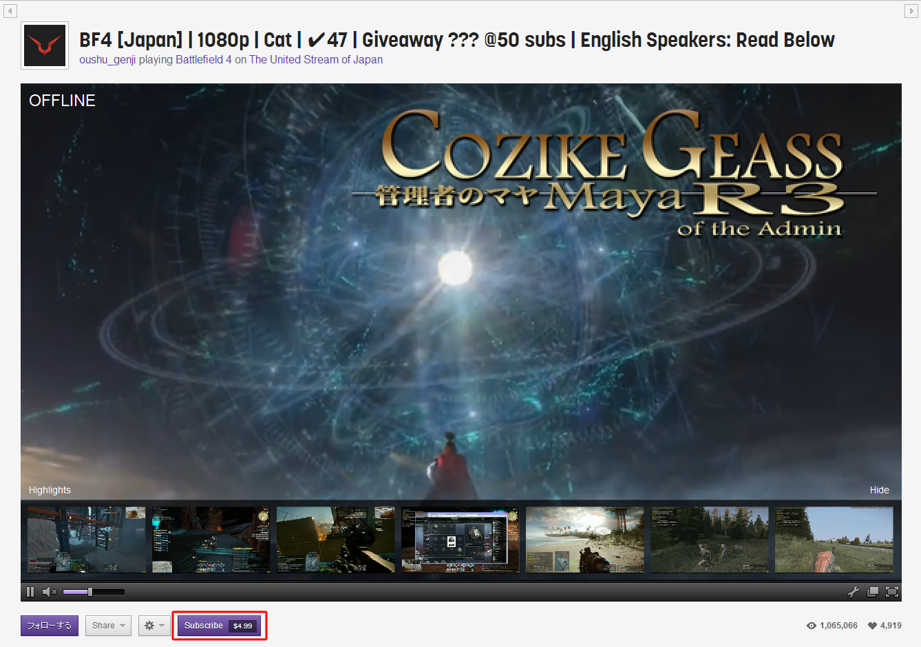Image resolution: width=921 pixels, height=647 pixels.
Task: Click the フォローする follow button
Action: click(x=50, y=626)
